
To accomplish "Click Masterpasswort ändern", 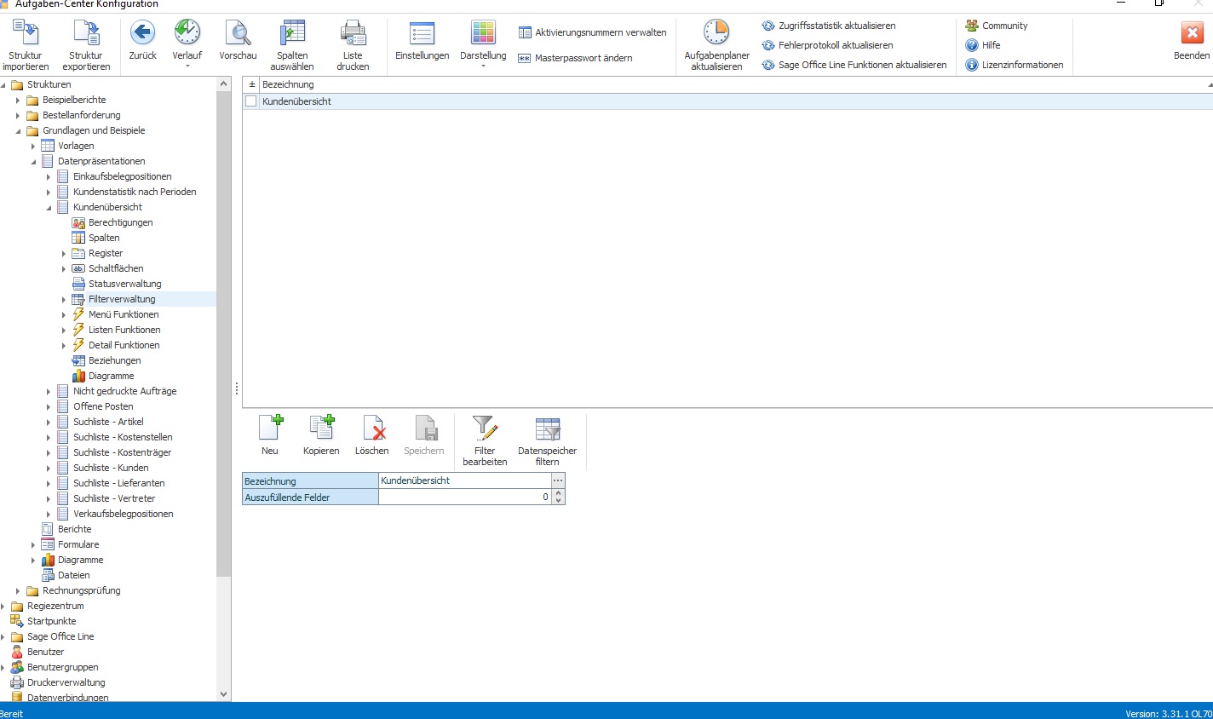I will point(576,58).
